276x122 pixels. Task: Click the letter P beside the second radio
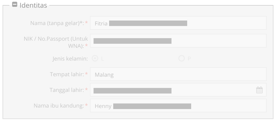click(x=189, y=59)
